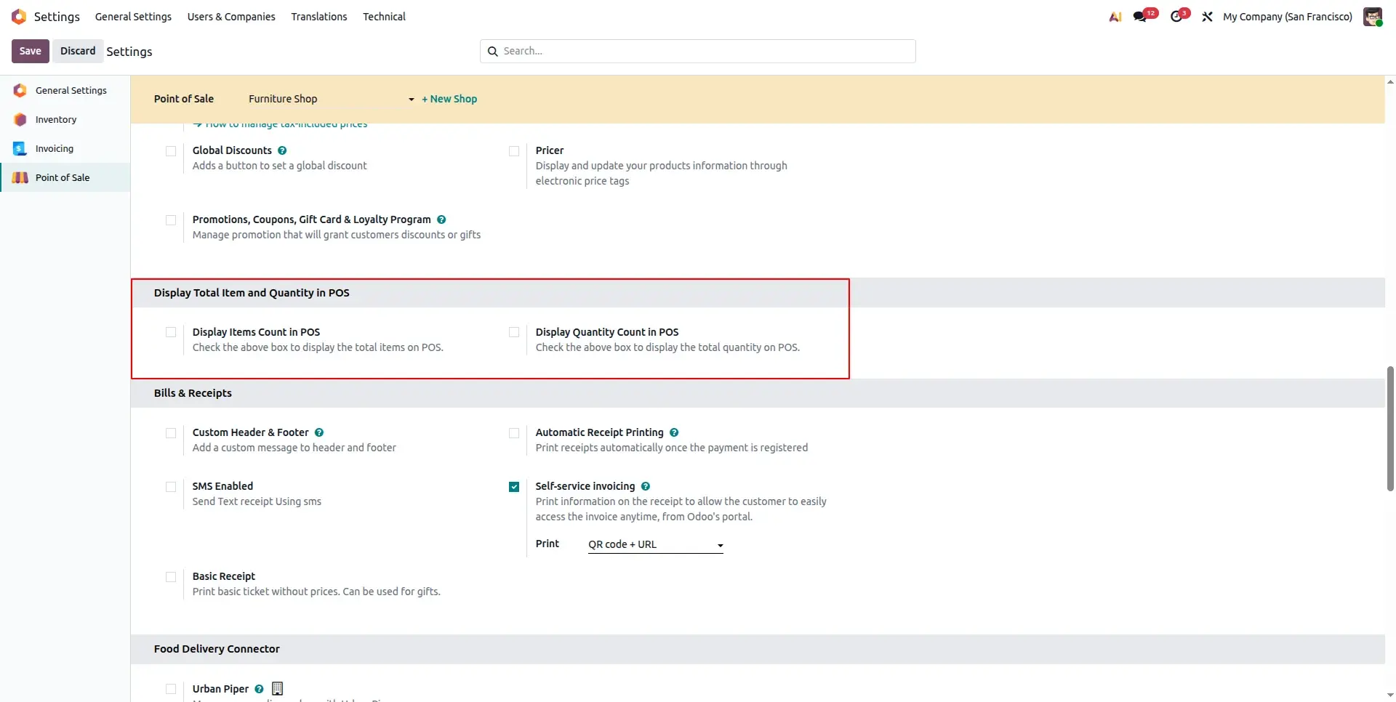The height and width of the screenshot is (702, 1396).
Task: Uncheck Self-service invoicing checkbox
Action: pos(514,487)
